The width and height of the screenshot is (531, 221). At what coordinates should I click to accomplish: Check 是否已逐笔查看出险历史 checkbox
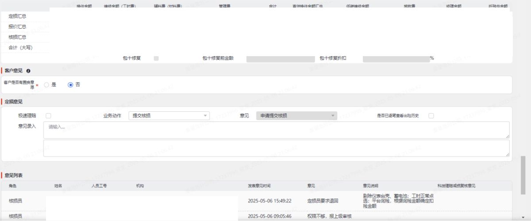[431, 116]
